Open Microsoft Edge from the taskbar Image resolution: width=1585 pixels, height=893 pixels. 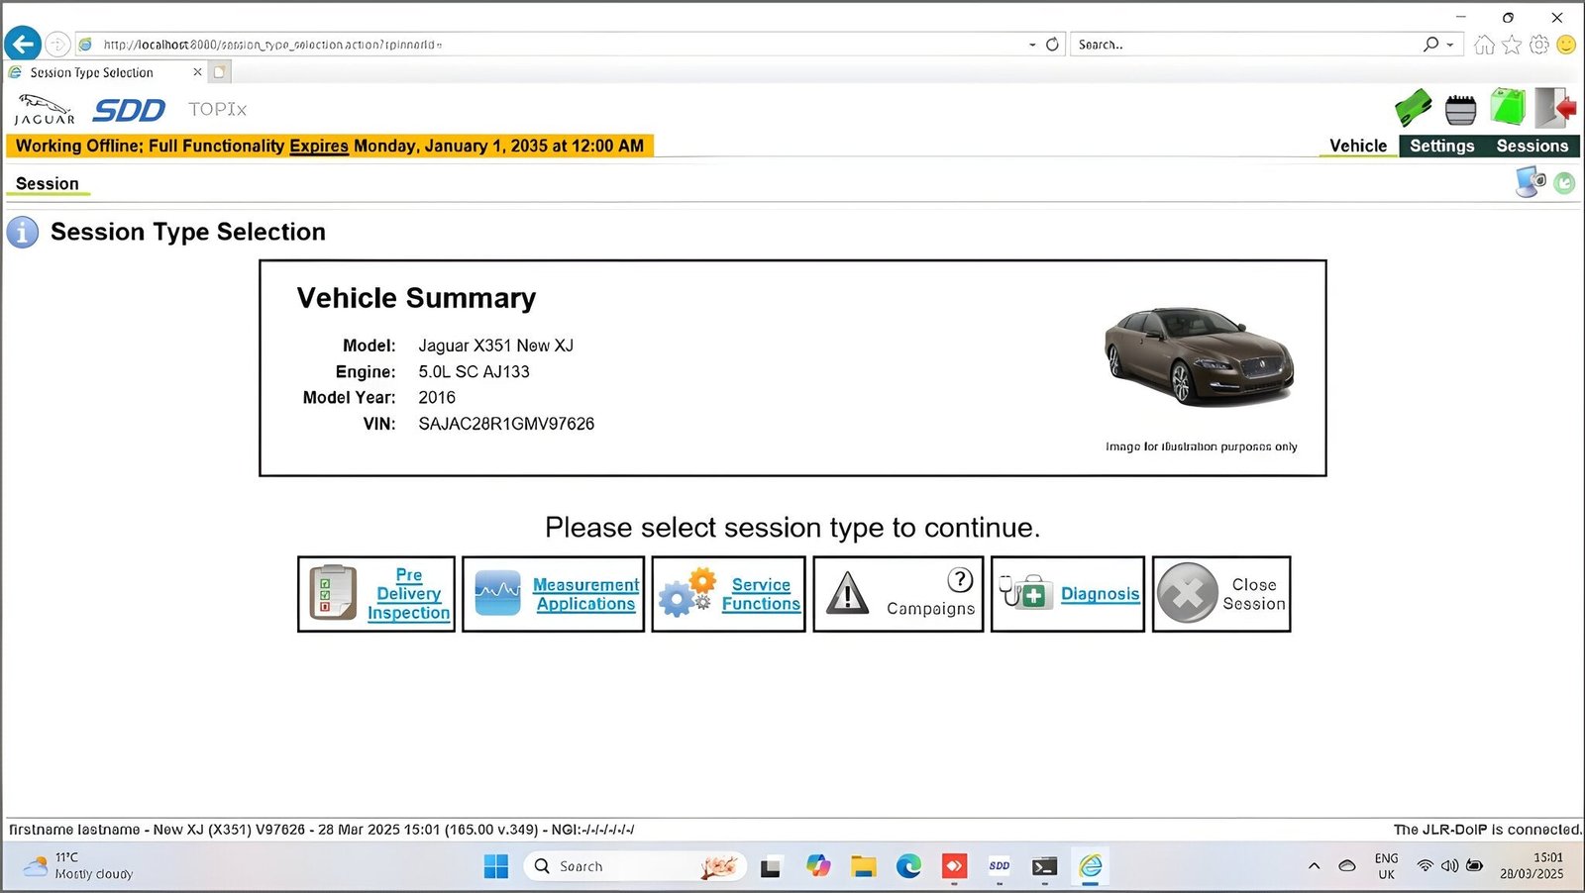tap(908, 866)
